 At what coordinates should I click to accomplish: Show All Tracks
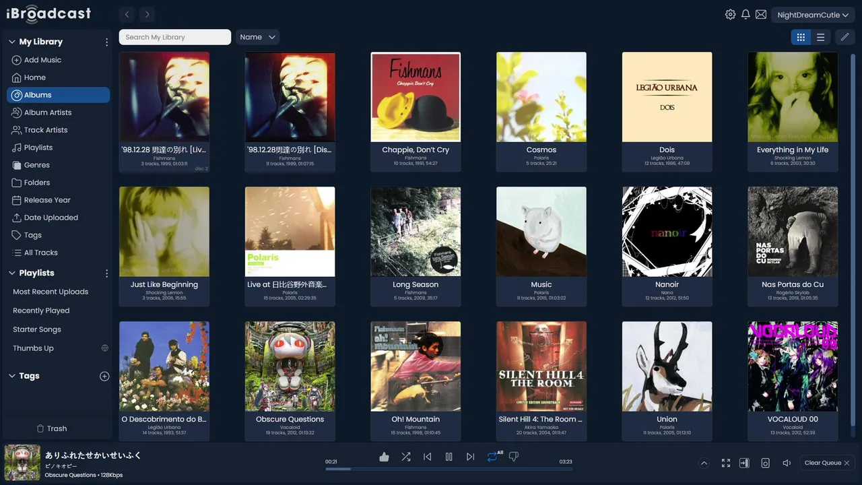(58, 253)
